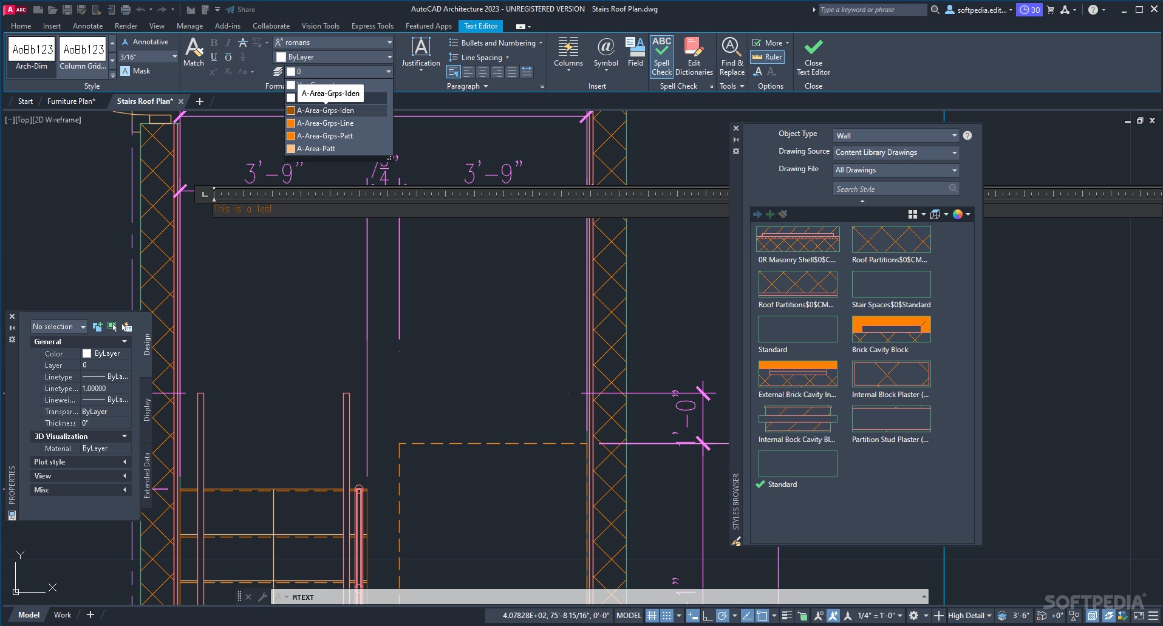Image resolution: width=1163 pixels, height=626 pixels.
Task: Apply Overline formatting to text
Action: pyautogui.click(x=228, y=57)
